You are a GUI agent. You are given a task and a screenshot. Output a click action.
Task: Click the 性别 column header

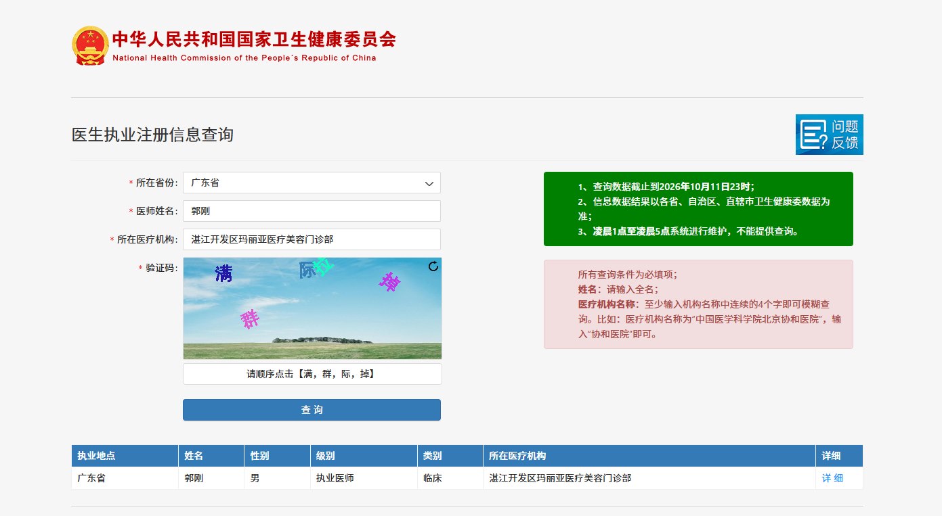(x=278, y=456)
